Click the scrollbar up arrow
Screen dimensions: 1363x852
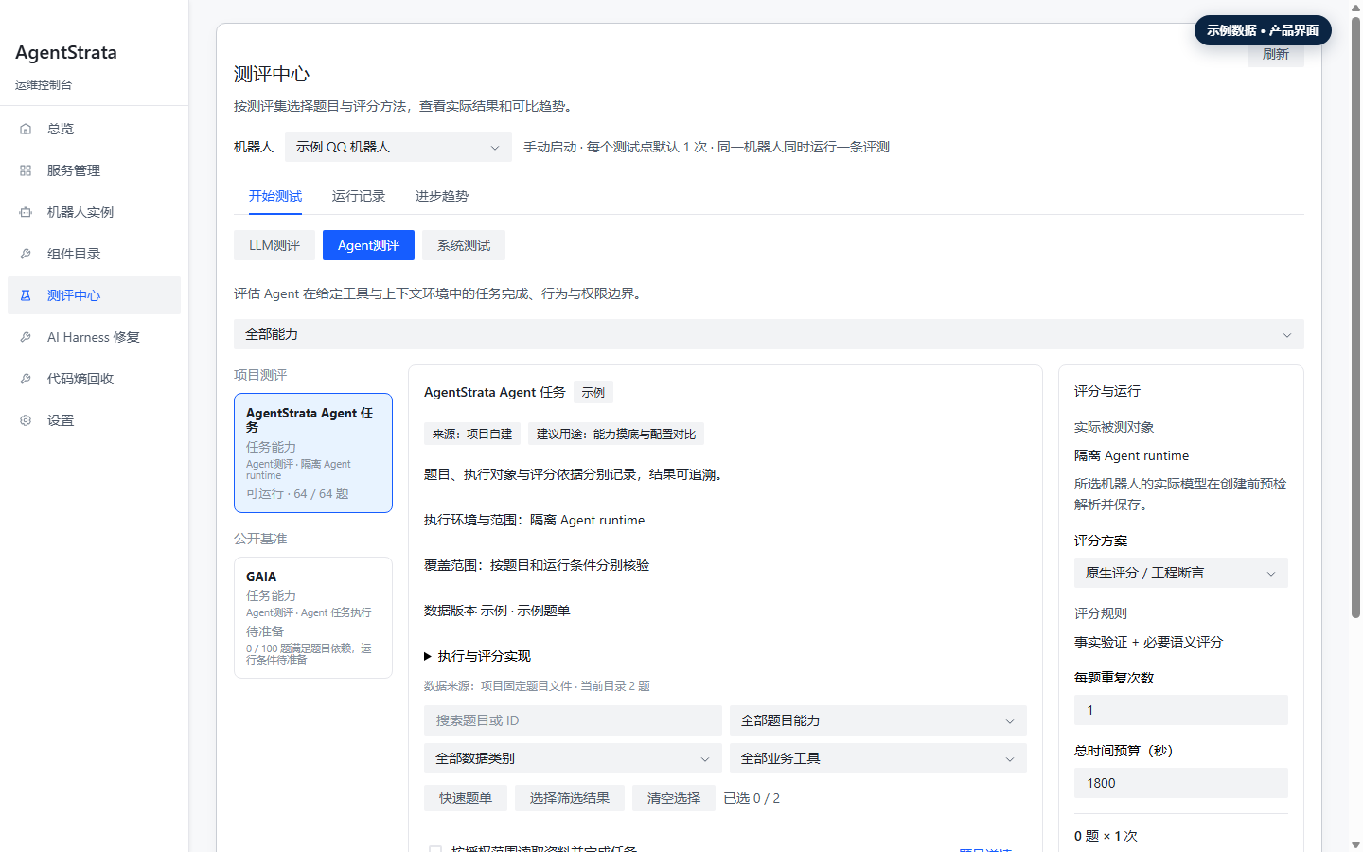pyautogui.click(x=1355, y=7)
